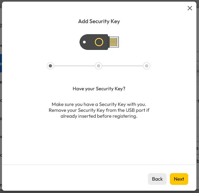Click progress line between first and second steps
199x193 pixels.
(74, 66)
